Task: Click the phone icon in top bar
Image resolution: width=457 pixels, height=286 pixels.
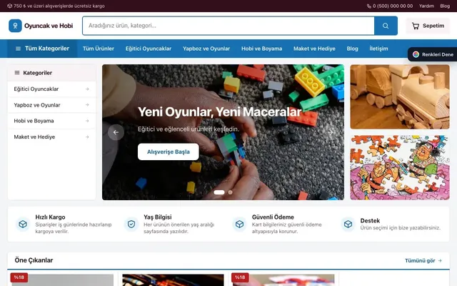Action: click(x=368, y=6)
